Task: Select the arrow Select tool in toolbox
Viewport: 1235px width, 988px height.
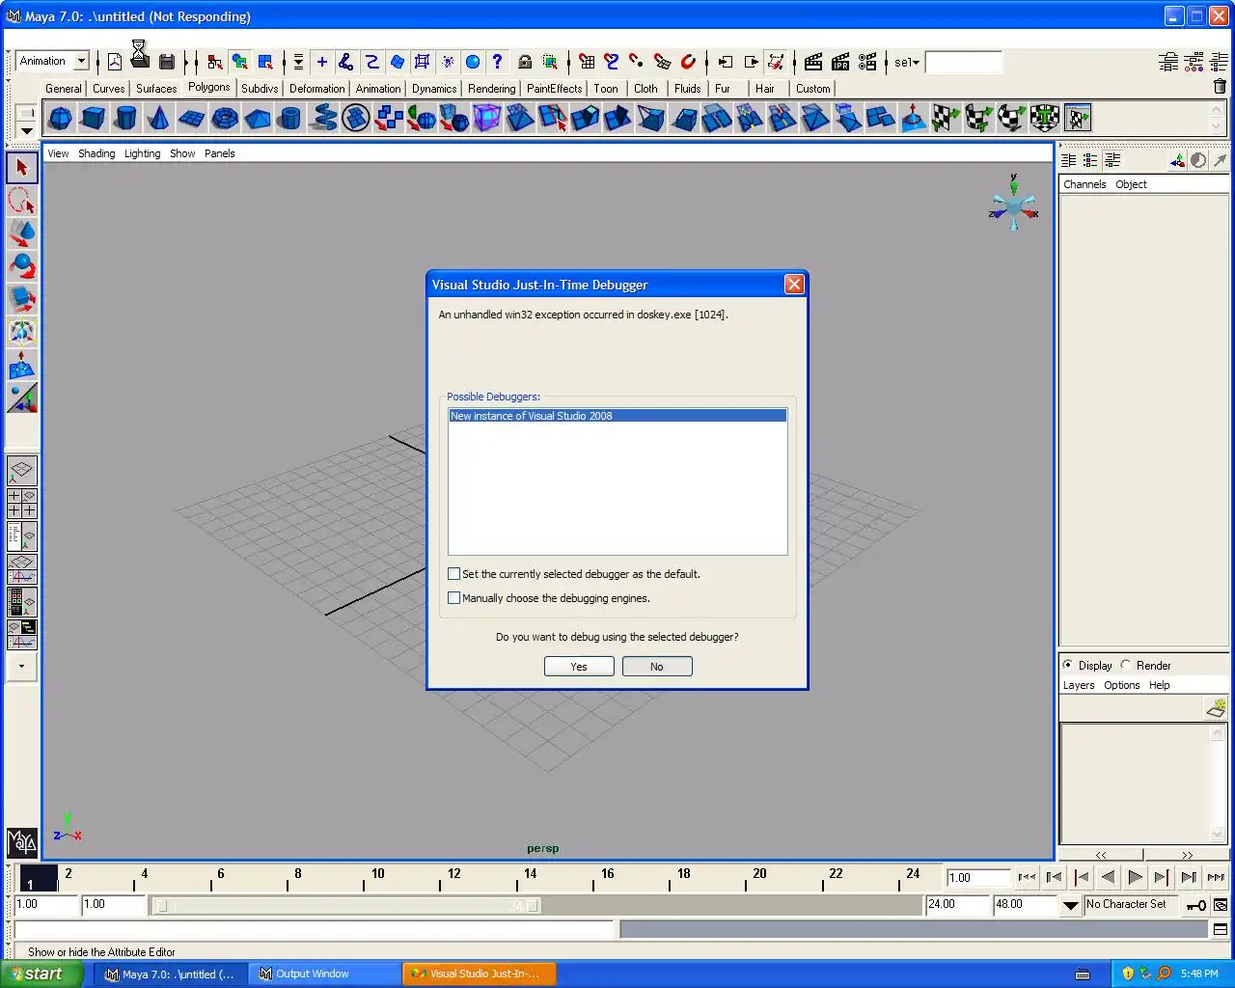Action: pyautogui.click(x=22, y=168)
